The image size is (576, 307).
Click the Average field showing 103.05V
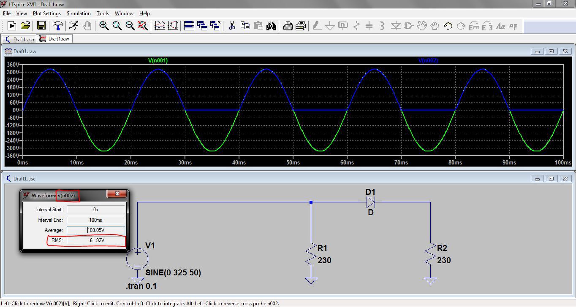pyautogui.click(x=96, y=230)
